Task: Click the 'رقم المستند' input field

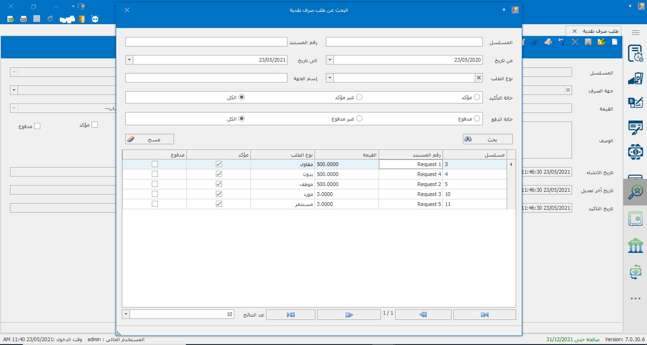Action: tap(206, 42)
